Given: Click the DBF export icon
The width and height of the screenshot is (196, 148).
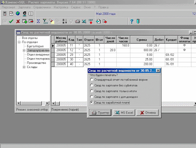Looking at the screenshot, I should (x=91, y=21).
